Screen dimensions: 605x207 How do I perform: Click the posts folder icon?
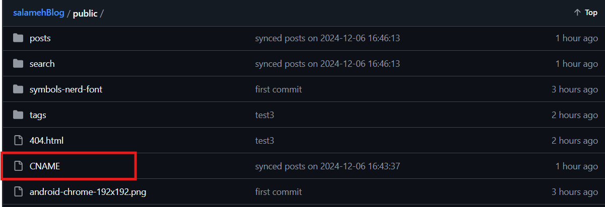pos(19,38)
